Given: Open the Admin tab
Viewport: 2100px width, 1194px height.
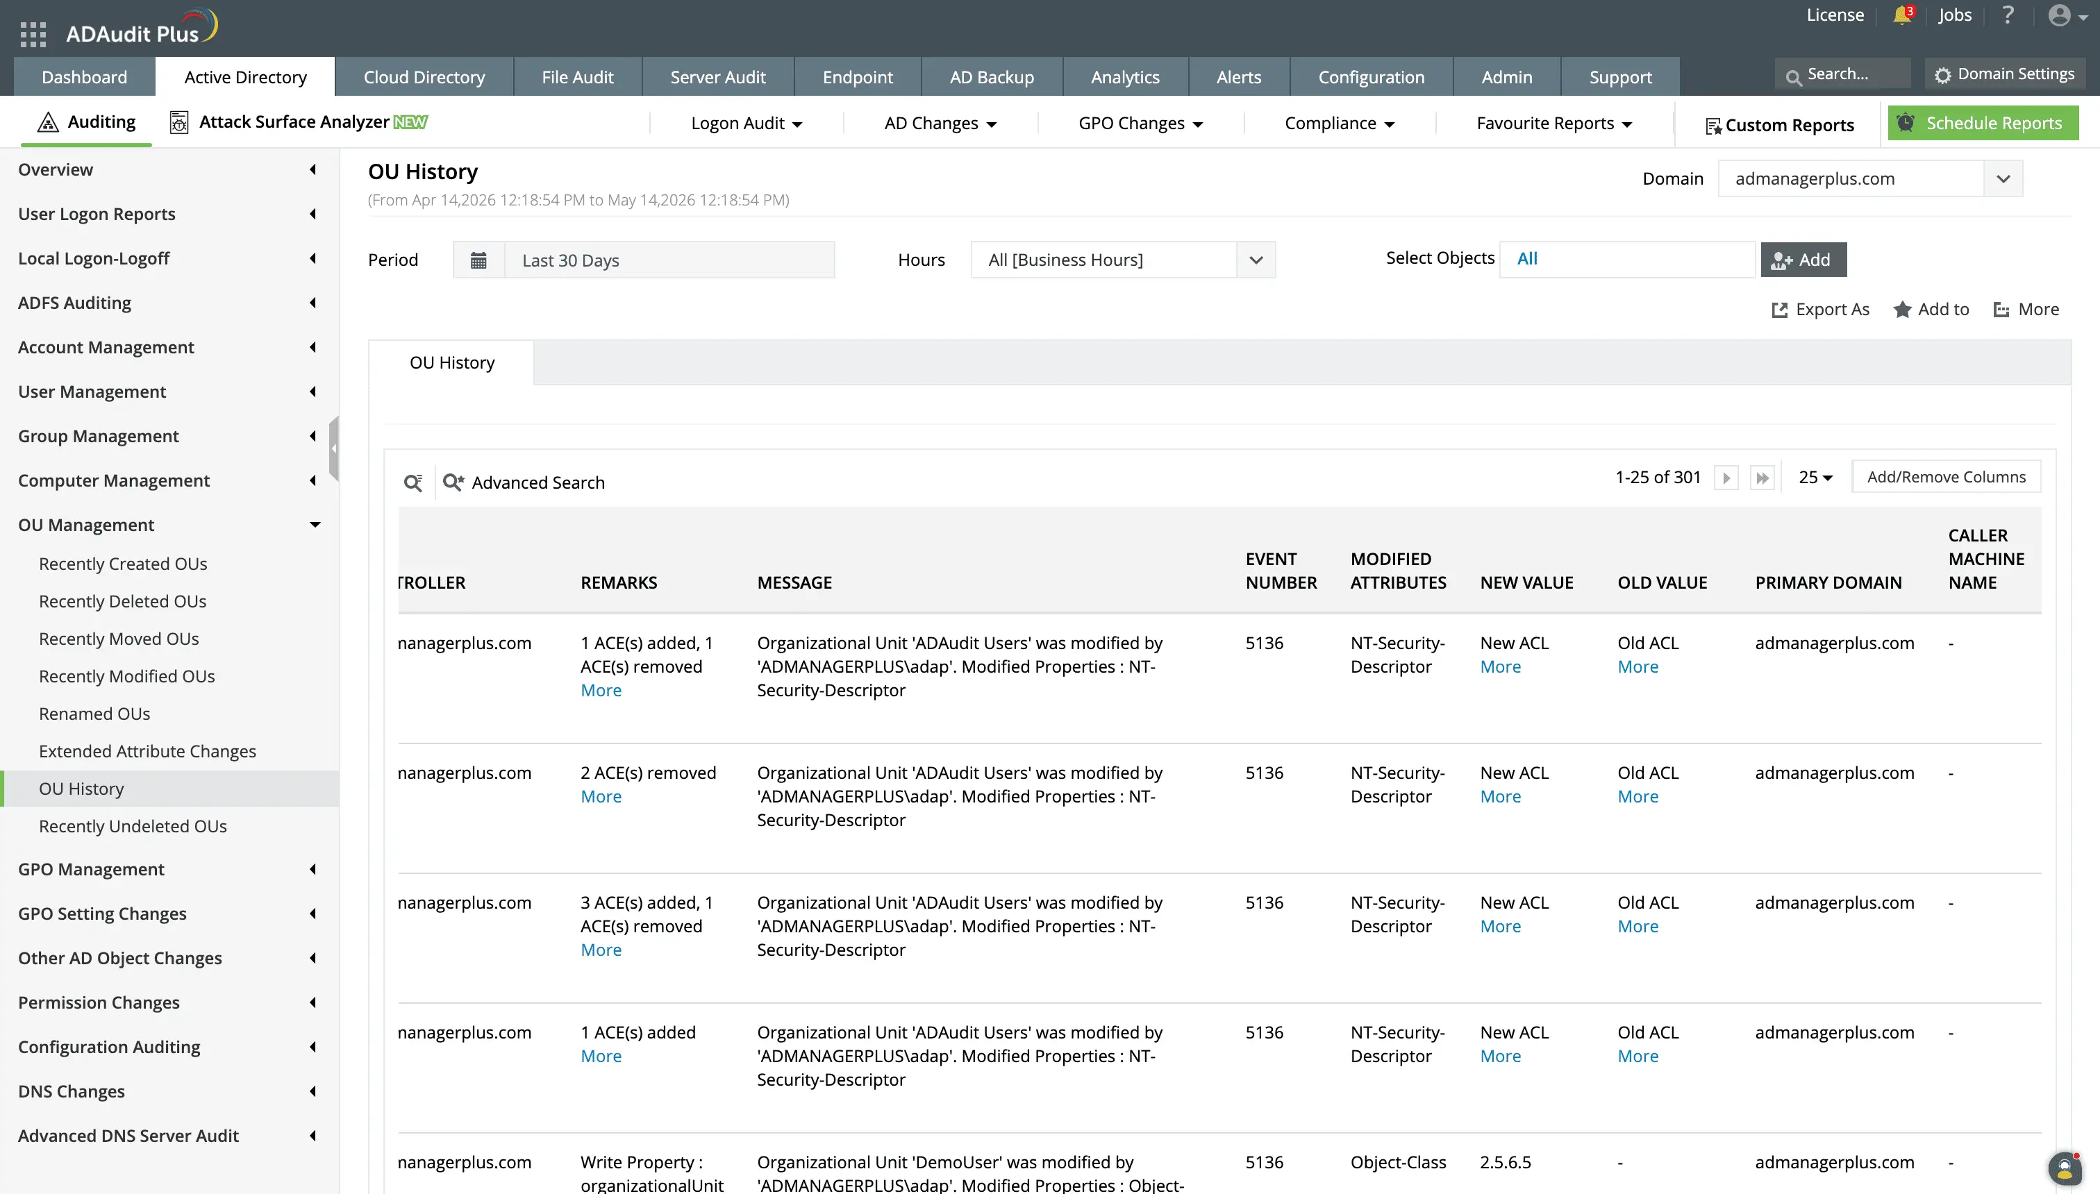Looking at the screenshot, I should point(1506,77).
